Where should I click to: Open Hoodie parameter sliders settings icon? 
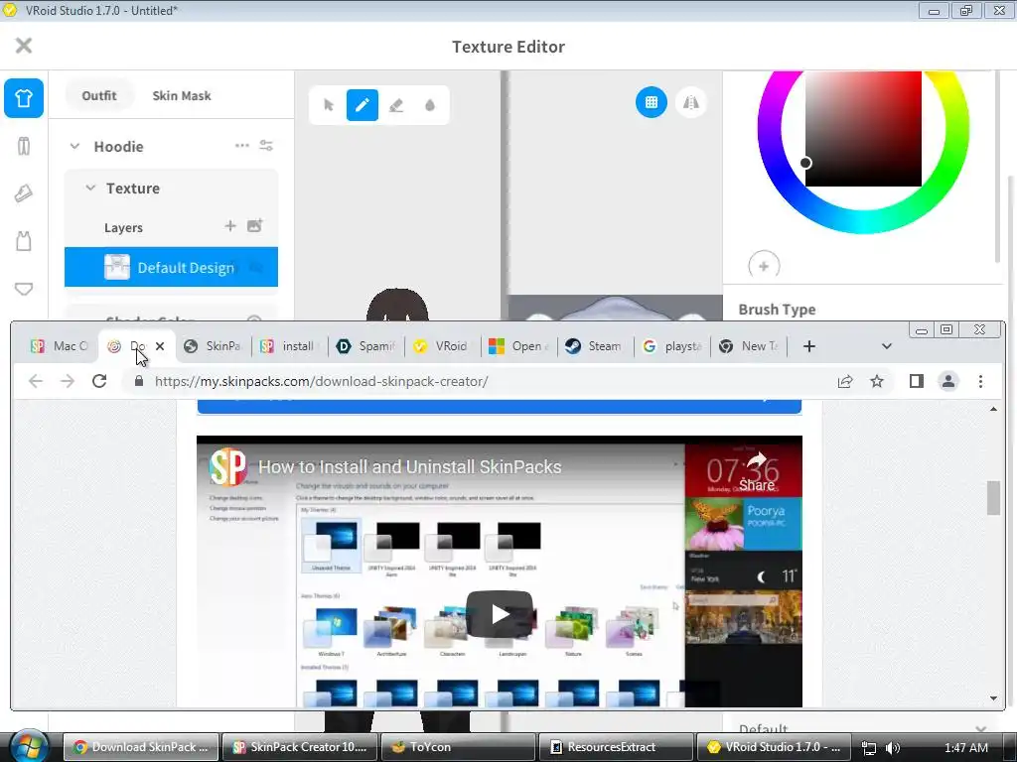point(266,146)
